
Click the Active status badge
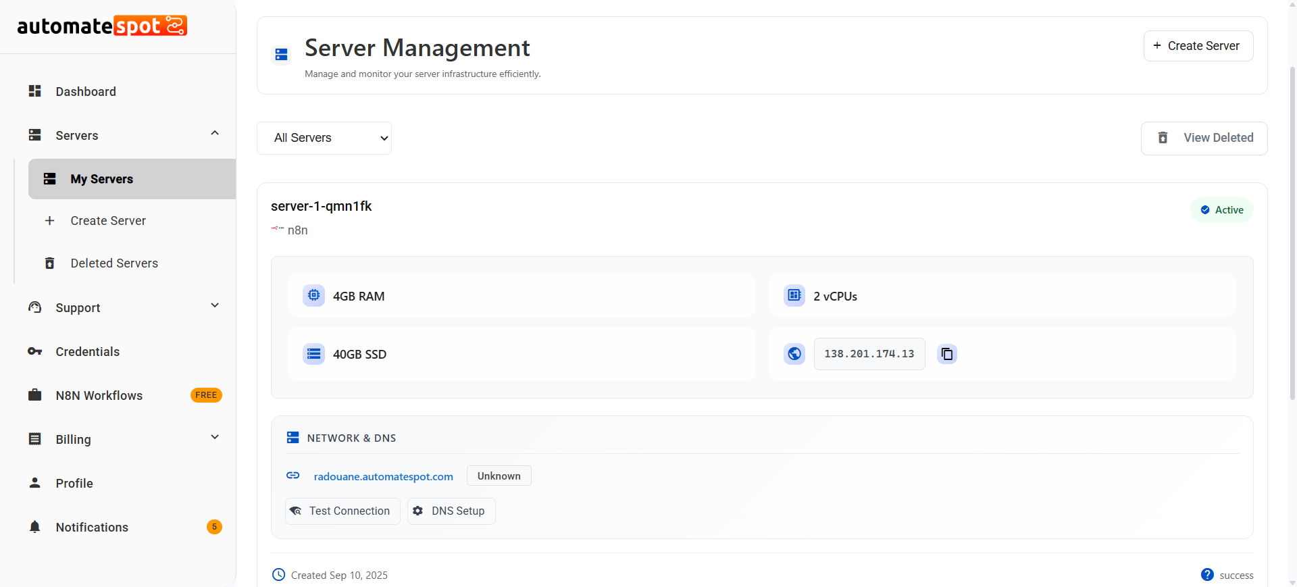click(1222, 210)
